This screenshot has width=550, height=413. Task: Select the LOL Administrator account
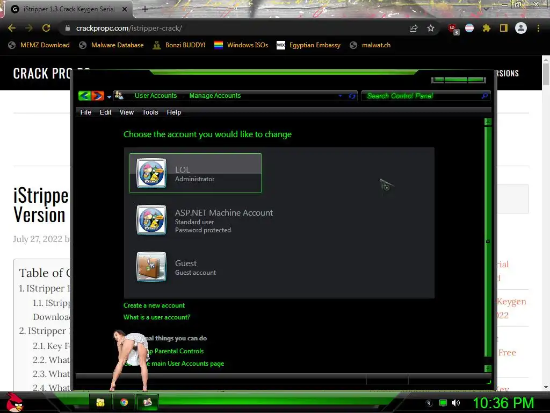pos(196,173)
